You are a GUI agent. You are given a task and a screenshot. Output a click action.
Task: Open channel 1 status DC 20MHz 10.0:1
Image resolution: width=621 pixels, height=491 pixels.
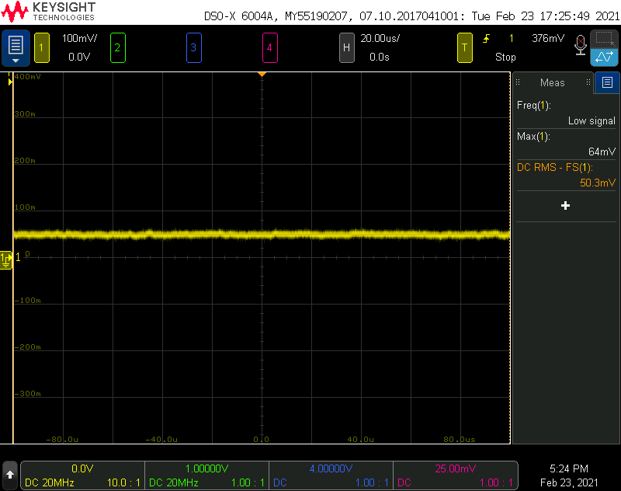click(x=82, y=475)
